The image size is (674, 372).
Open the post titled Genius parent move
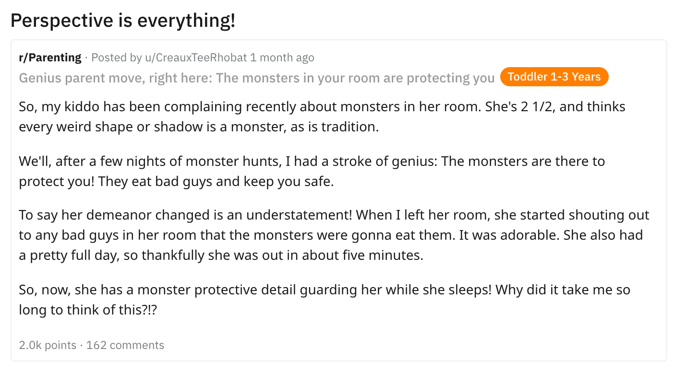(256, 78)
